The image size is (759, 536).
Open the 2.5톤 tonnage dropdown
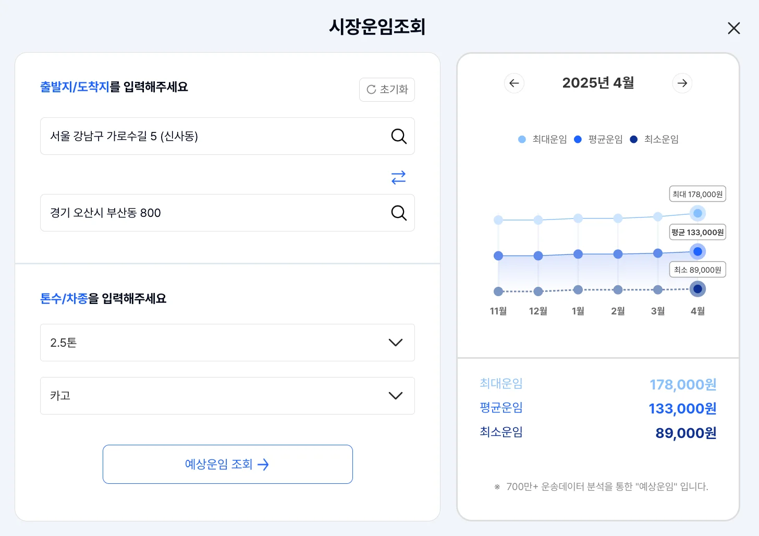click(x=227, y=343)
